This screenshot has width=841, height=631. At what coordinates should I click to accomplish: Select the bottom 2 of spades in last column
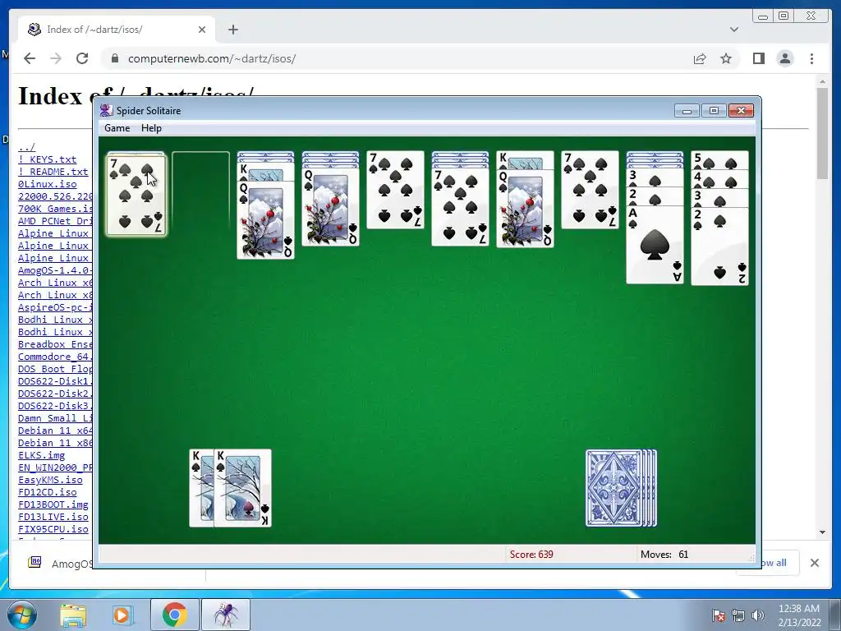click(719, 246)
